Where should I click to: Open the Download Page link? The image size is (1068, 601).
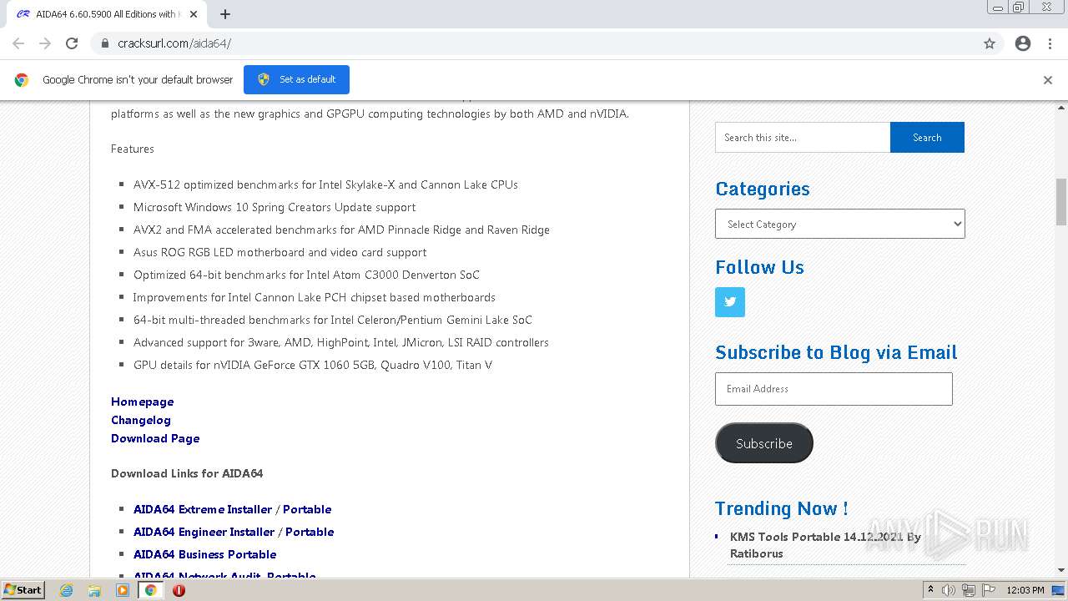155,438
